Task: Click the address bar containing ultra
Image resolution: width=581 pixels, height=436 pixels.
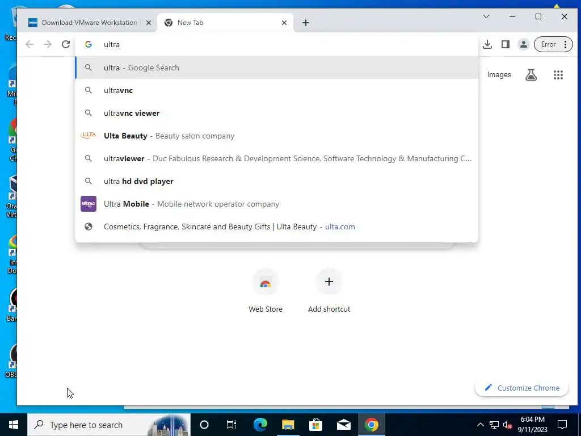Action: [276, 44]
